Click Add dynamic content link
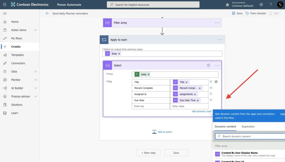Viewport: 285px width, 162px height. point(202,111)
